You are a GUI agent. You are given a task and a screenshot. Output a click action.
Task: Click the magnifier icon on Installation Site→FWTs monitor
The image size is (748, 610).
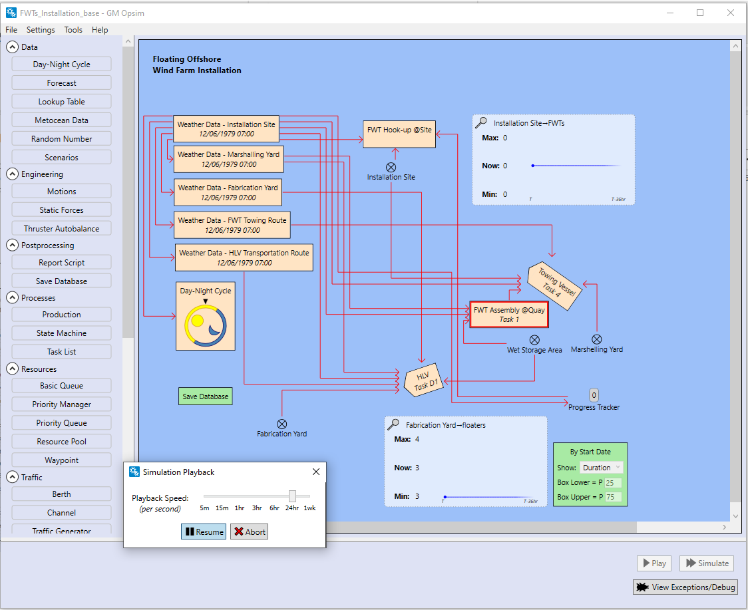[x=480, y=122]
